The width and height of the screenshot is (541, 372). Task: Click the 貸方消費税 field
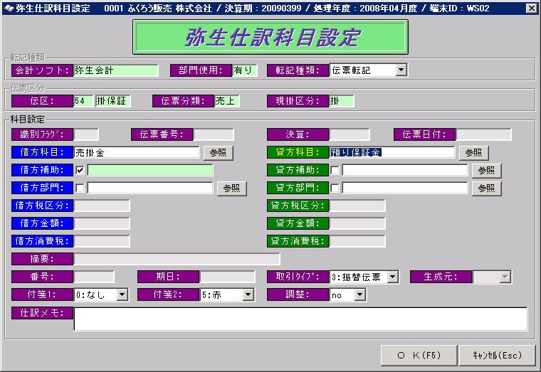[x=357, y=241]
